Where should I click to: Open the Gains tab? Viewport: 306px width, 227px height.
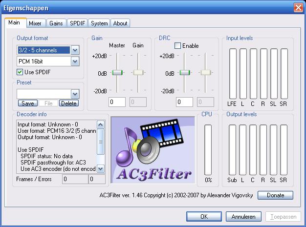click(56, 23)
